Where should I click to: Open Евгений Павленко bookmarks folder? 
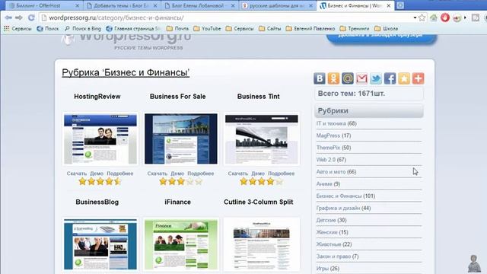[310, 29]
